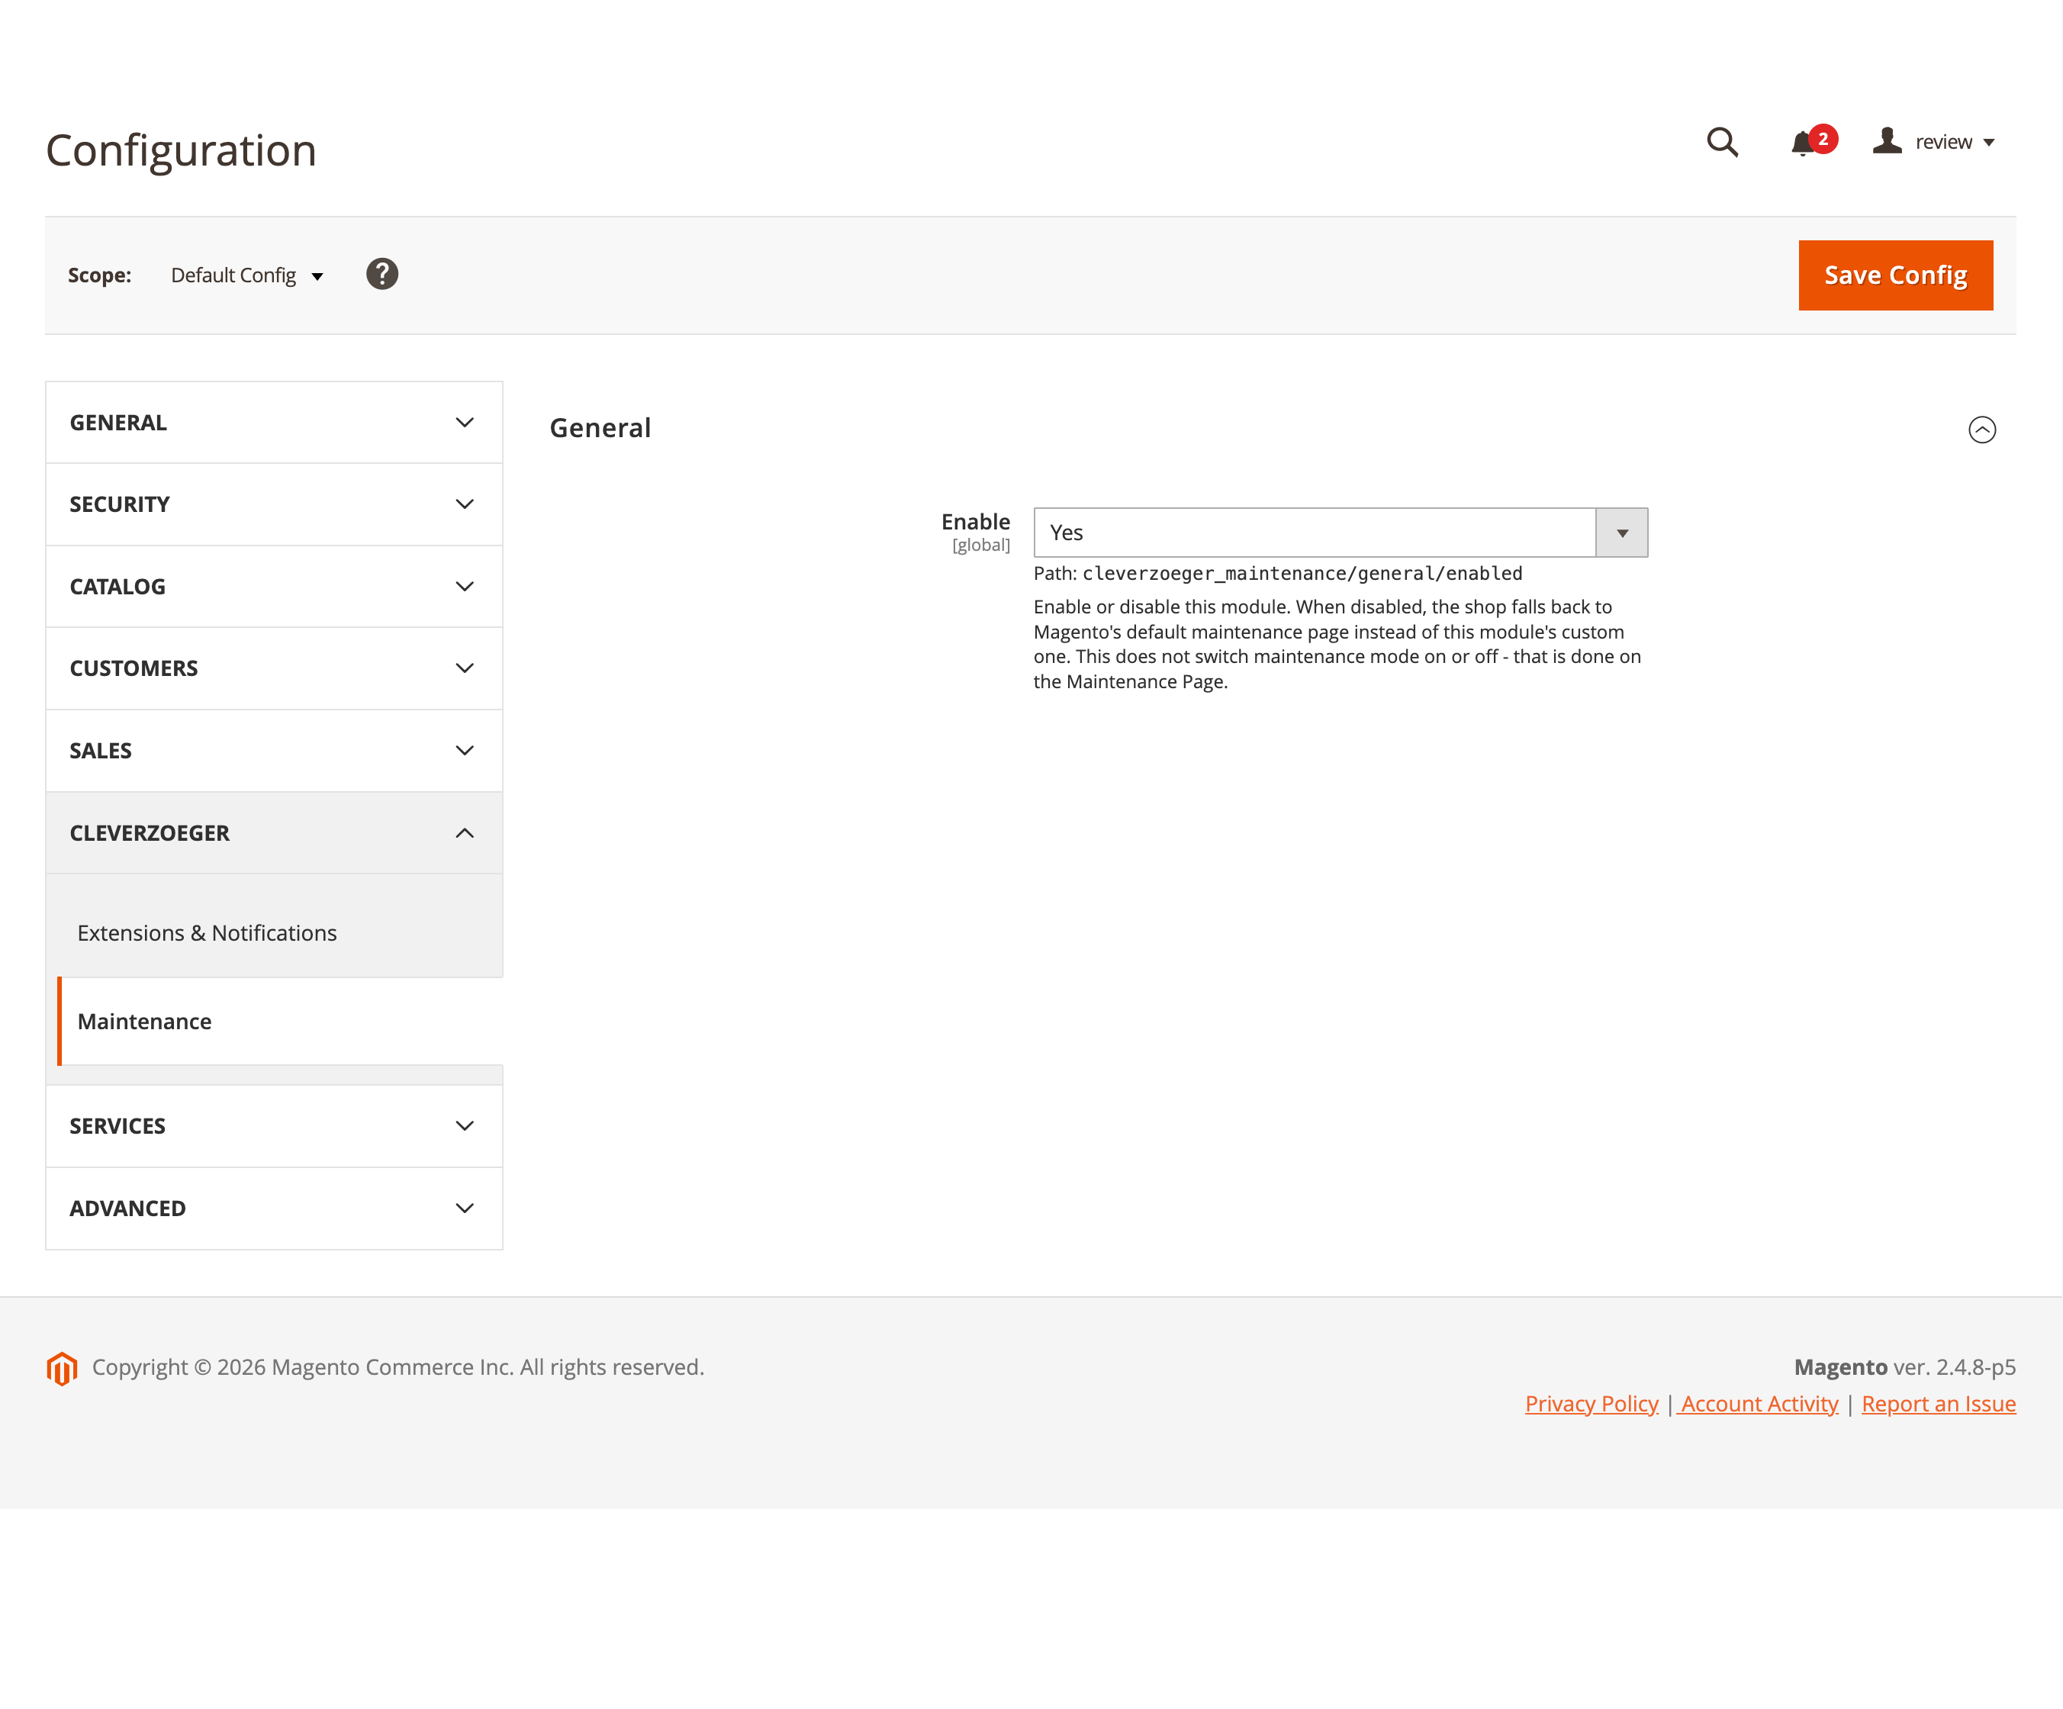Viewport: 2063px width, 1709px height.
Task: Open the scope help question mark icon
Action: point(382,274)
